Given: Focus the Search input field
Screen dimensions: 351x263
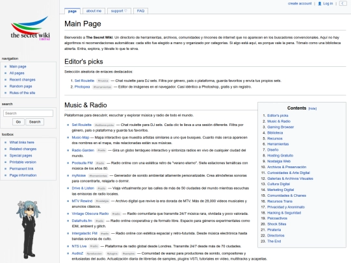Looking at the screenshot, I should click(28, 113).
